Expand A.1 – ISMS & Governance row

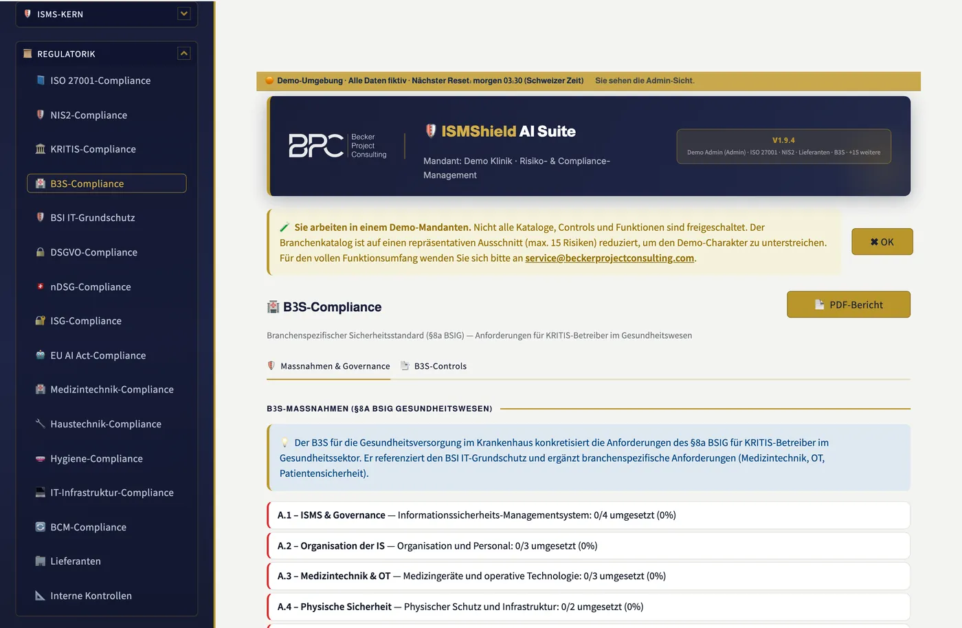click(588, 515)
